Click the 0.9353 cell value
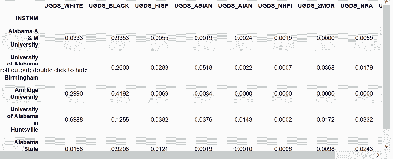Image resolution: width=393 pixels, height=159 pixels. click(120, 38)
